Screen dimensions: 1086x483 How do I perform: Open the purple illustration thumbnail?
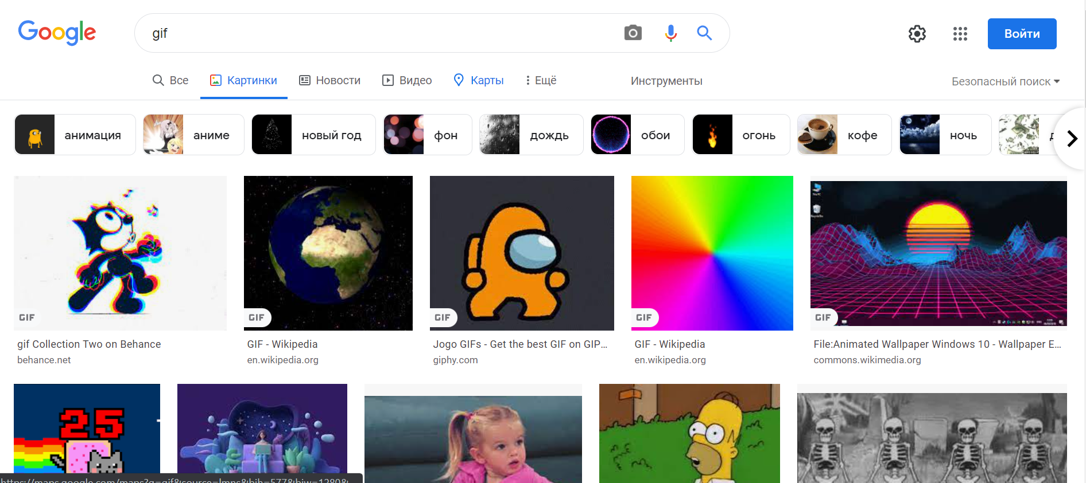point(262,433)
